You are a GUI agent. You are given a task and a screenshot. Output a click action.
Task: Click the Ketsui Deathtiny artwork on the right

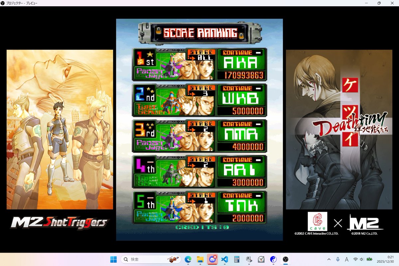[339, 130]
